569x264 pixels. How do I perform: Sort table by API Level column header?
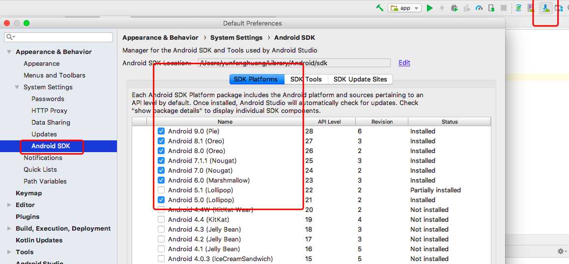329,122
